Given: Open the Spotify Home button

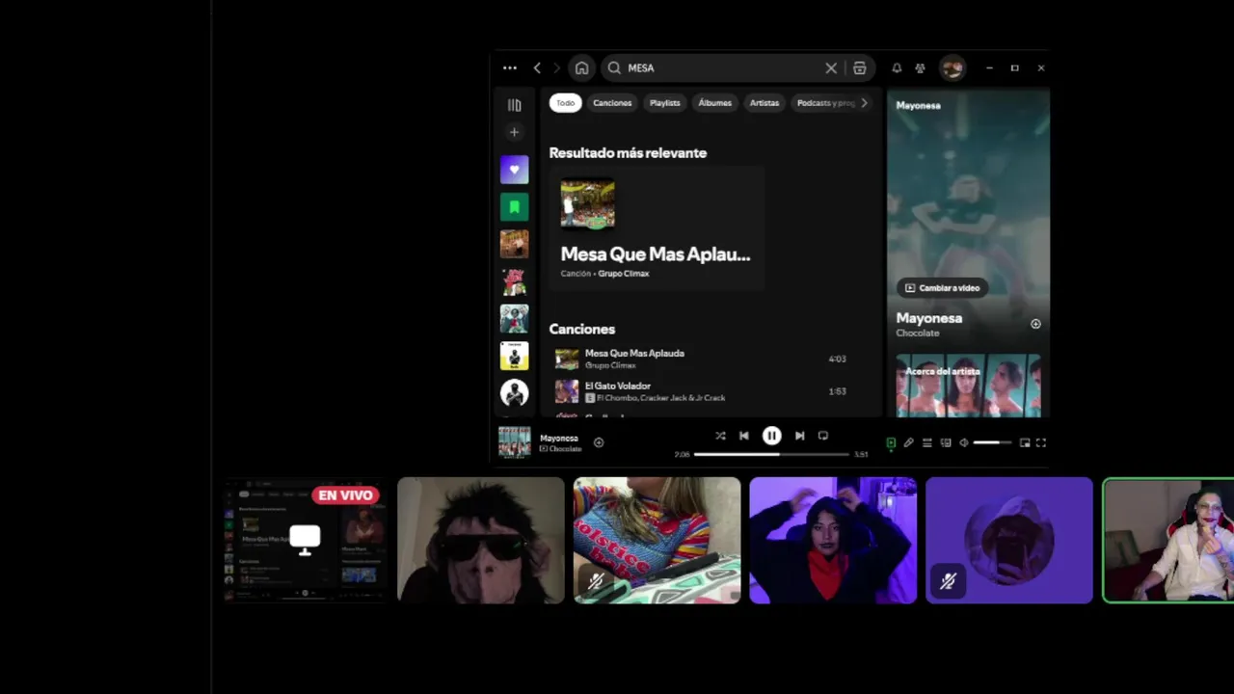Looking at the screenshot, I should coord(581,68).
